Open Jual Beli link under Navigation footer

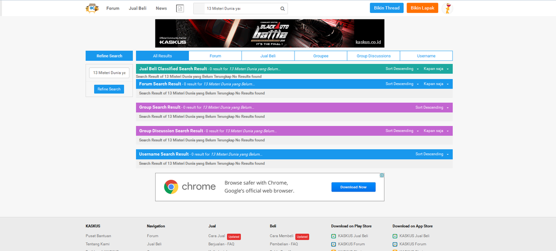[x=154, y=244]
